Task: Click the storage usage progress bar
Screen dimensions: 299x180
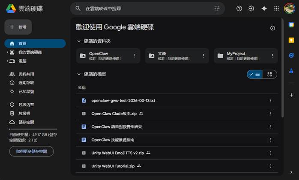Action: (x=33, y=129)
